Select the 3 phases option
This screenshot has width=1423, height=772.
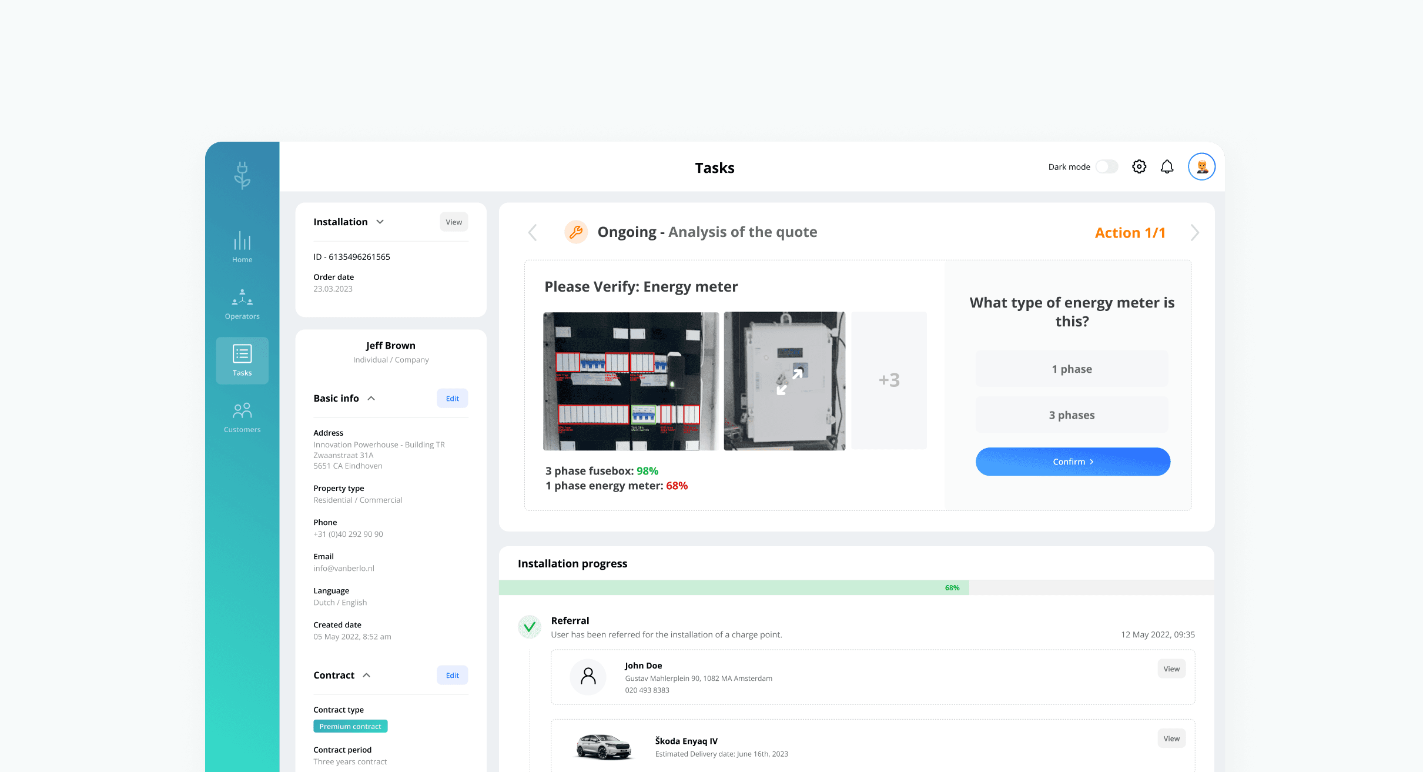click(1072, 415)
